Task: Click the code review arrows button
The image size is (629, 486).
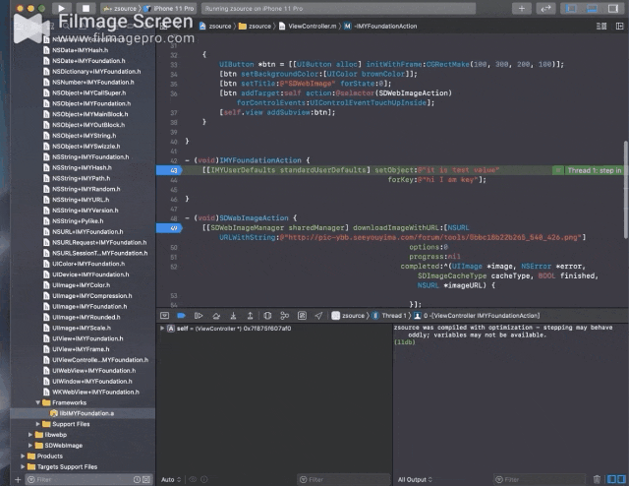Action: coord(546,9)
